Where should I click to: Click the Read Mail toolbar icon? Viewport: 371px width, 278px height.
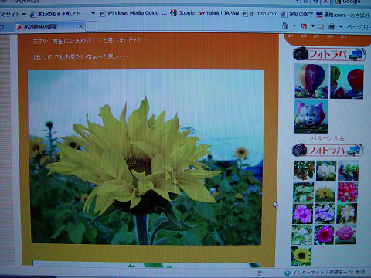321,26
